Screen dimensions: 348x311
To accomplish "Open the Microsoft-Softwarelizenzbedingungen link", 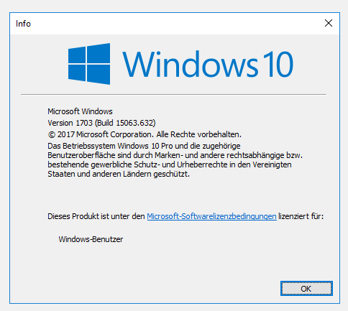I will pyautogui.click(x=211, y=216).
